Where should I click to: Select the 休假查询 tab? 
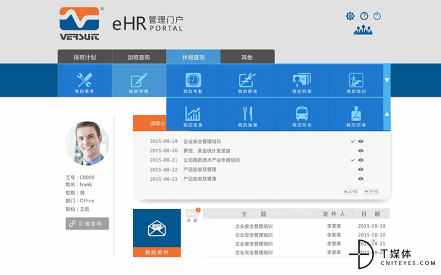(x=193, y=57)
